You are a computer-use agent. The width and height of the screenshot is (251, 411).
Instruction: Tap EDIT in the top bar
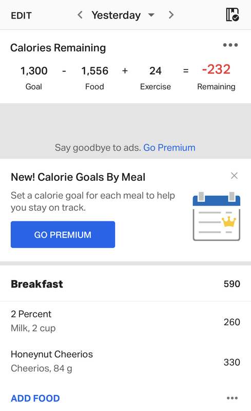coord(21,15)
